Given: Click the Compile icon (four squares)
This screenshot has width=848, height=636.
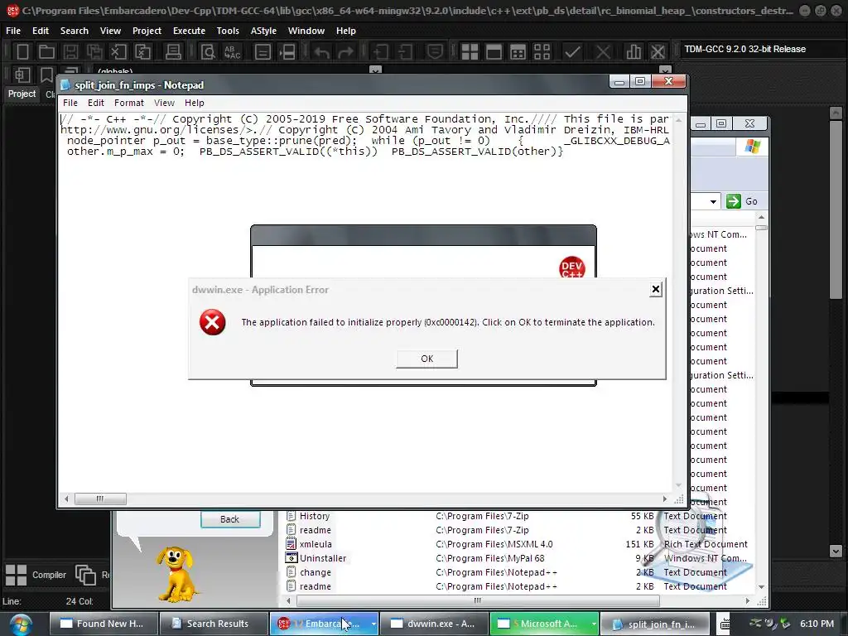Looking at the screenshot, I should tap(470, 52).
